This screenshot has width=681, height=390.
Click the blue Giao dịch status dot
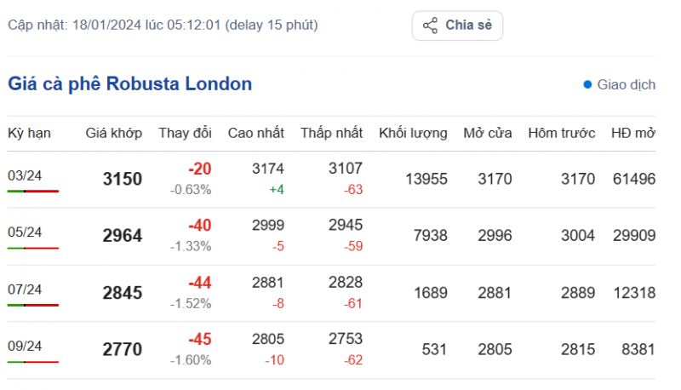tap(587, 85)
